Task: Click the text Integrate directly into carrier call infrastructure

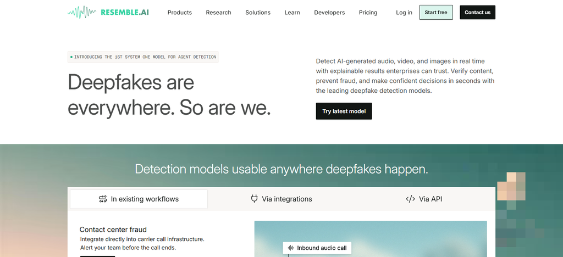Action: 142,239
